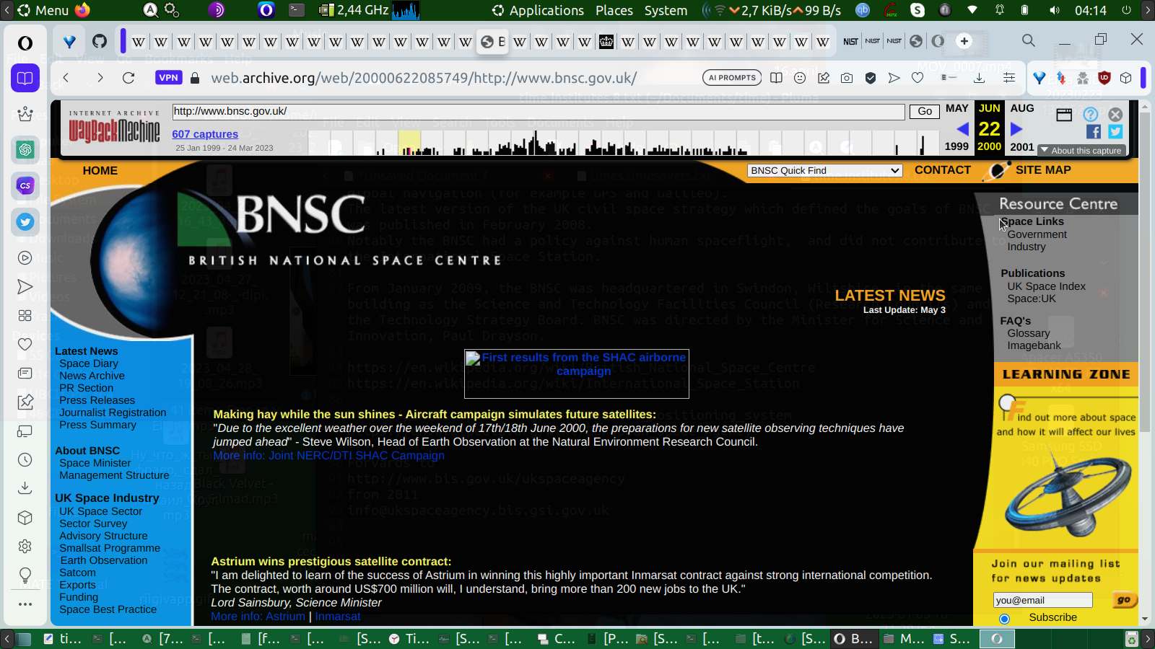
Task: Click the SHAC airborne campaign image link
Action: tap(577, 374)
